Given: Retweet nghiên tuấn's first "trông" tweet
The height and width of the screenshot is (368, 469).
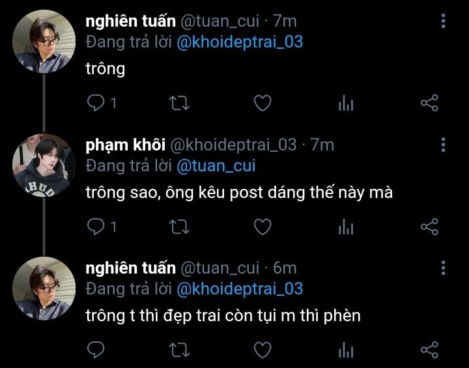Looking at the screenshot, I should click(179, 103).
